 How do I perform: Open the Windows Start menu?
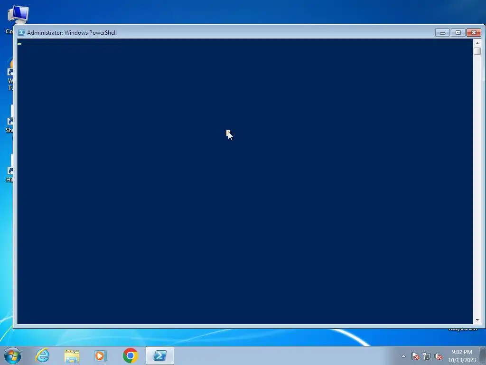(13, 355)
